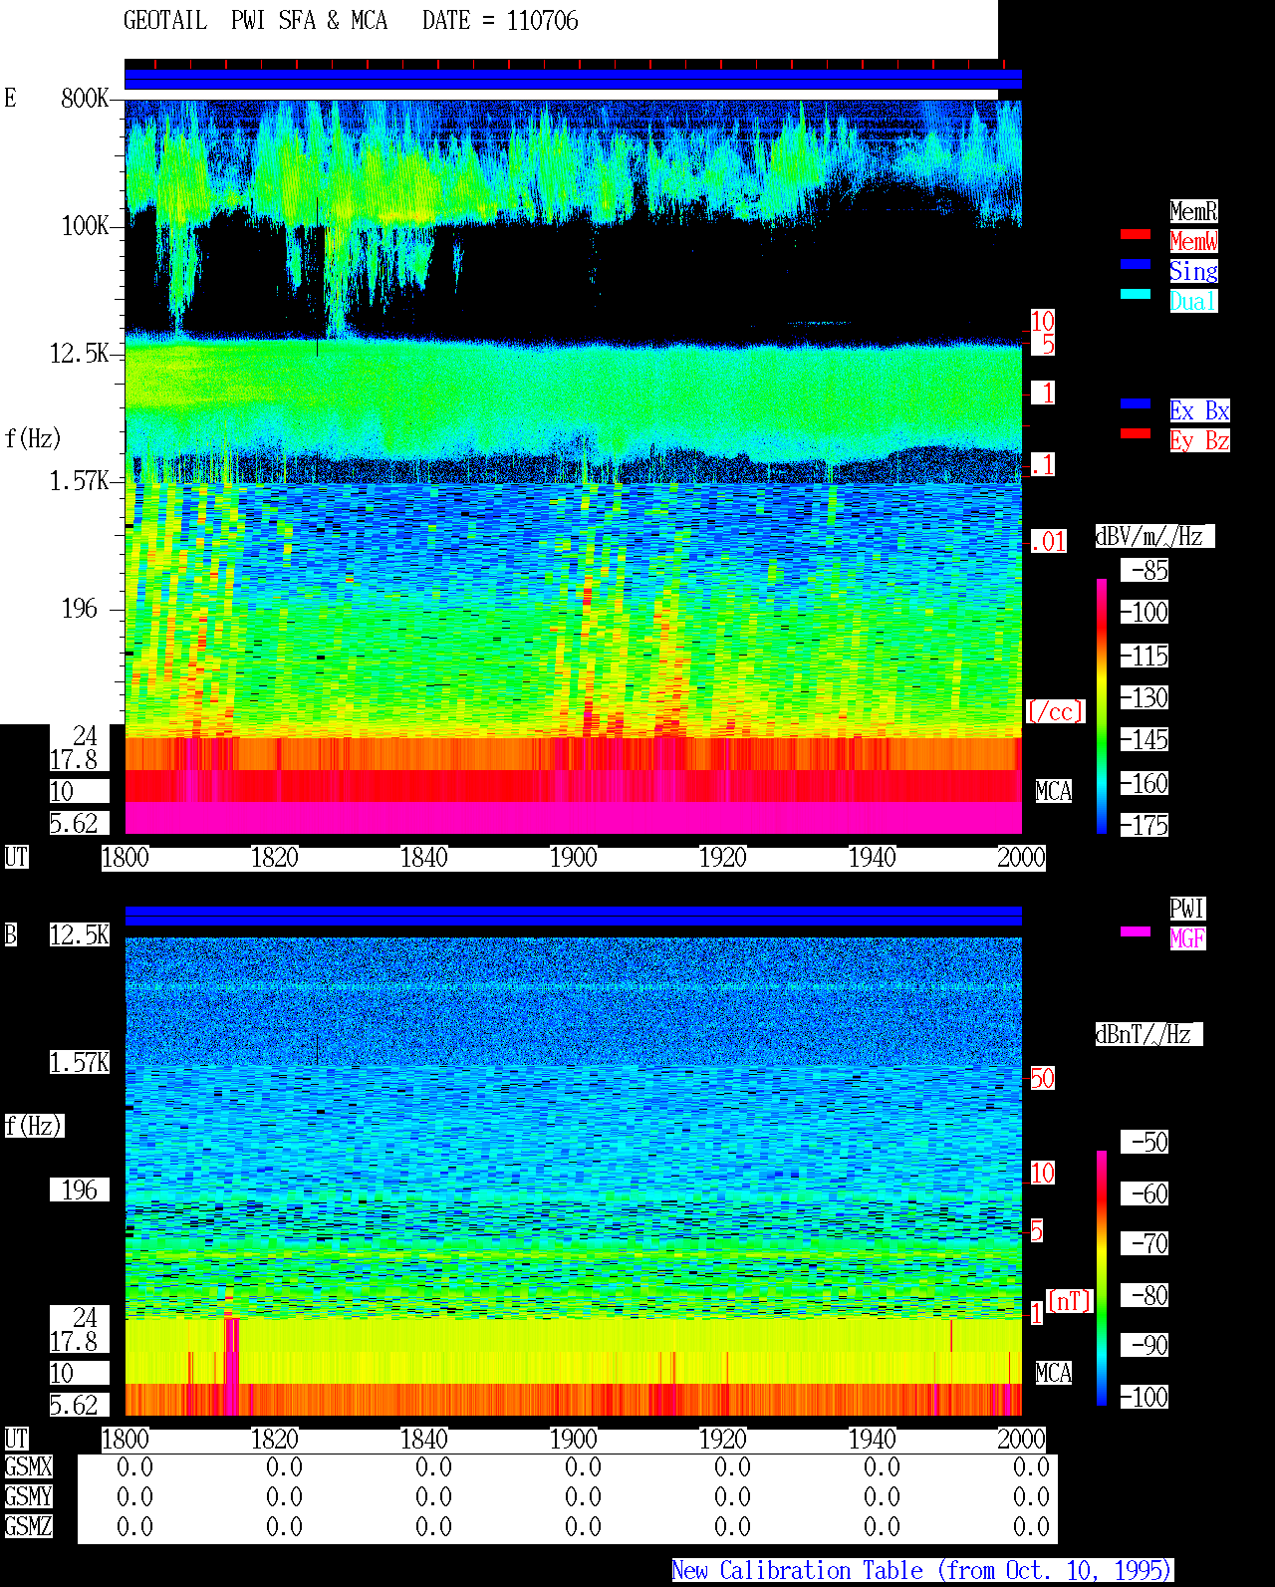Screen dimensions: 1275x1587
Task: Click the GSMZ row label
Action: [28, 1526]
